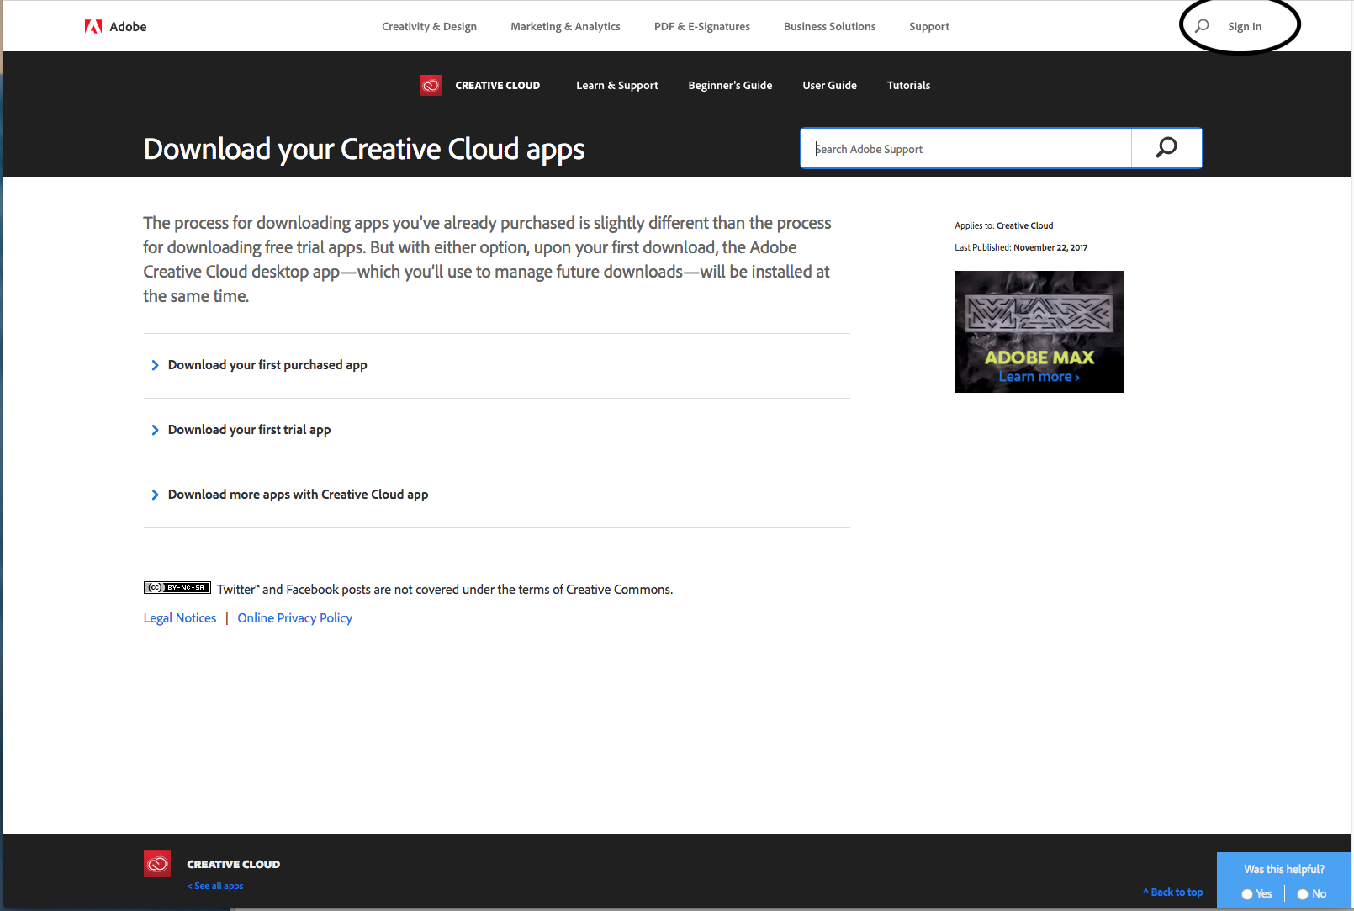Expand Download more apps with Creative Cloud app
The height and width of the screenshot is (911, 1354).
pos(496,495)
